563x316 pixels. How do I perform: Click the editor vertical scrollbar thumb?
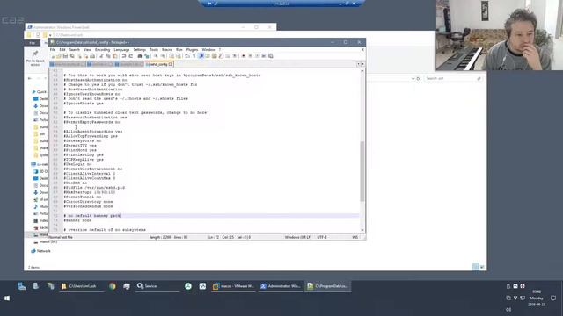click(x=362, y=171)
